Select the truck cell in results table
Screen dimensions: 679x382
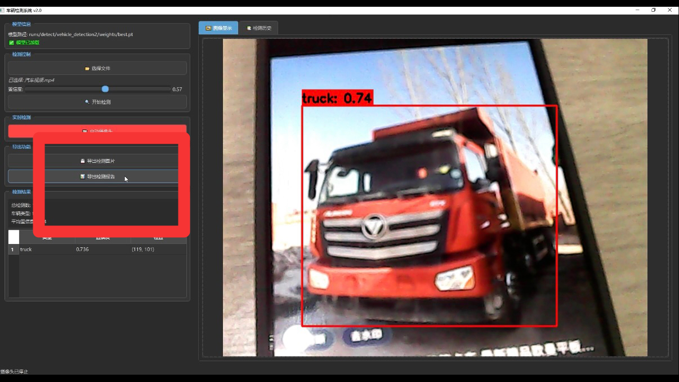47,249
